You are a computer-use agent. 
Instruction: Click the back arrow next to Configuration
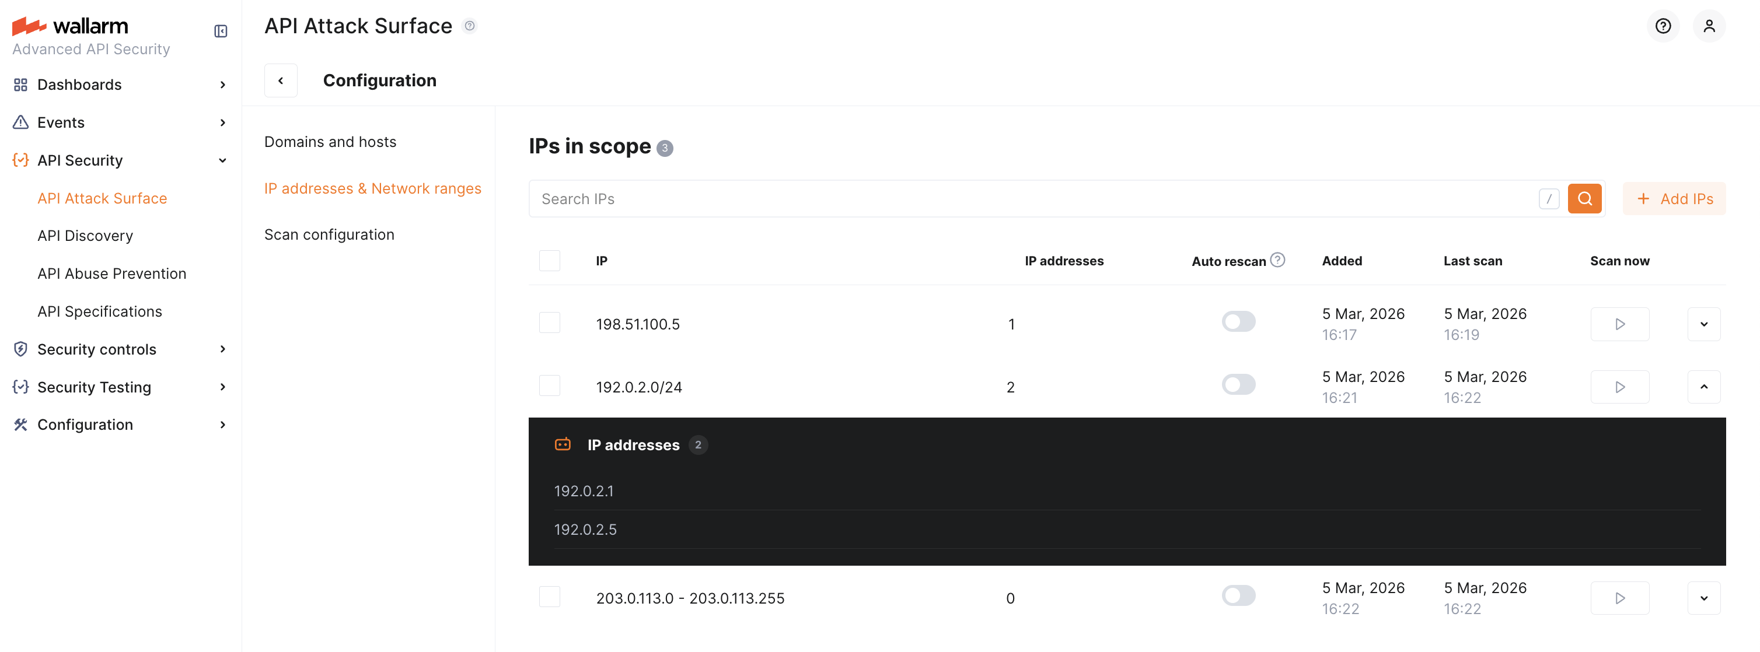pos(281,80)
